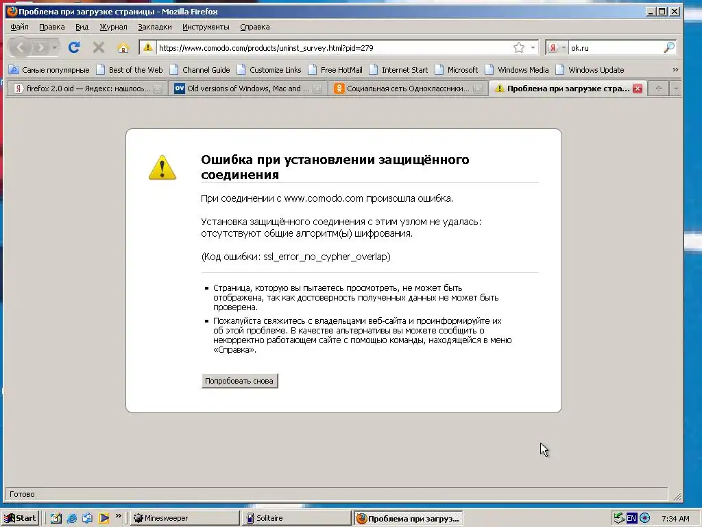Close the Old versions of Windows tab
This screenshot has width=702, height=527.
pyautogui.click(x=317, y=89)
